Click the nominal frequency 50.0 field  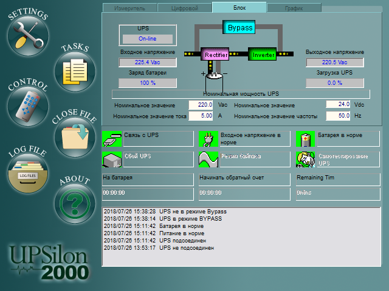tap(338, 116)
